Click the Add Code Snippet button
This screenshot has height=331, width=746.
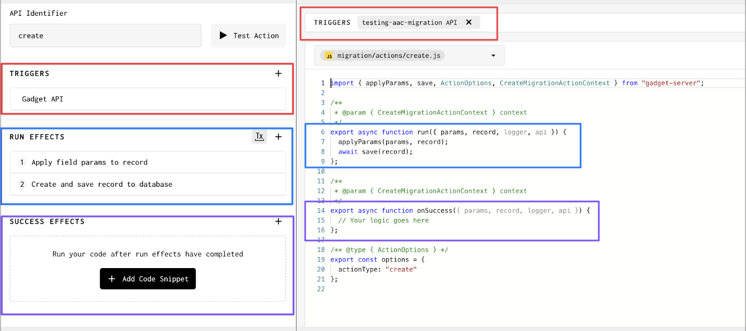(148, 279)
